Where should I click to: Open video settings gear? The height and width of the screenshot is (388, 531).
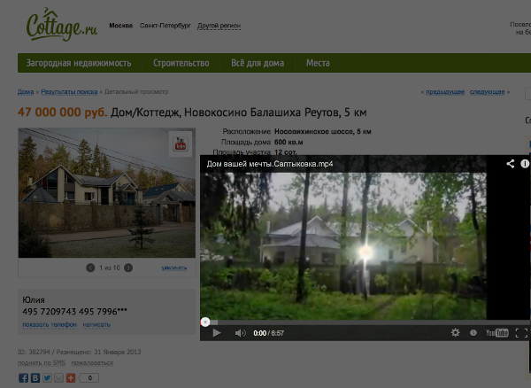(455, 333)
